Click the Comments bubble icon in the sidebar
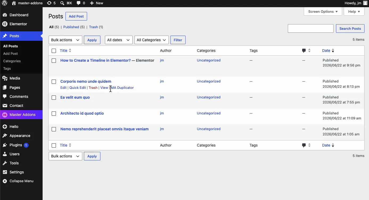Screen dimensions: 369x200 [x=5, y=97]
